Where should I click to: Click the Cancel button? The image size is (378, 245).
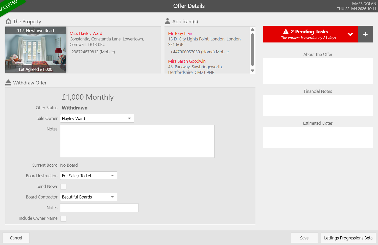[x=16, y=238]
